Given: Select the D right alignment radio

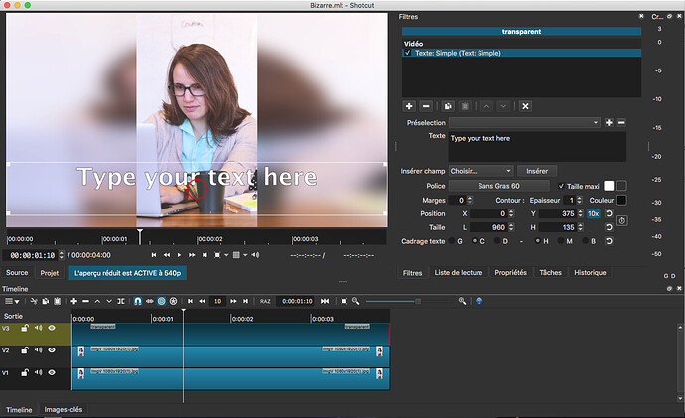Looking at the screenshot, I should coord(497,241).
